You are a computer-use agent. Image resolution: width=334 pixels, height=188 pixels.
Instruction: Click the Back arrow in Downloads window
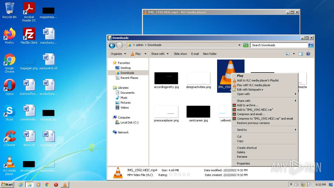pyautogui.click(x=112, y=45)
